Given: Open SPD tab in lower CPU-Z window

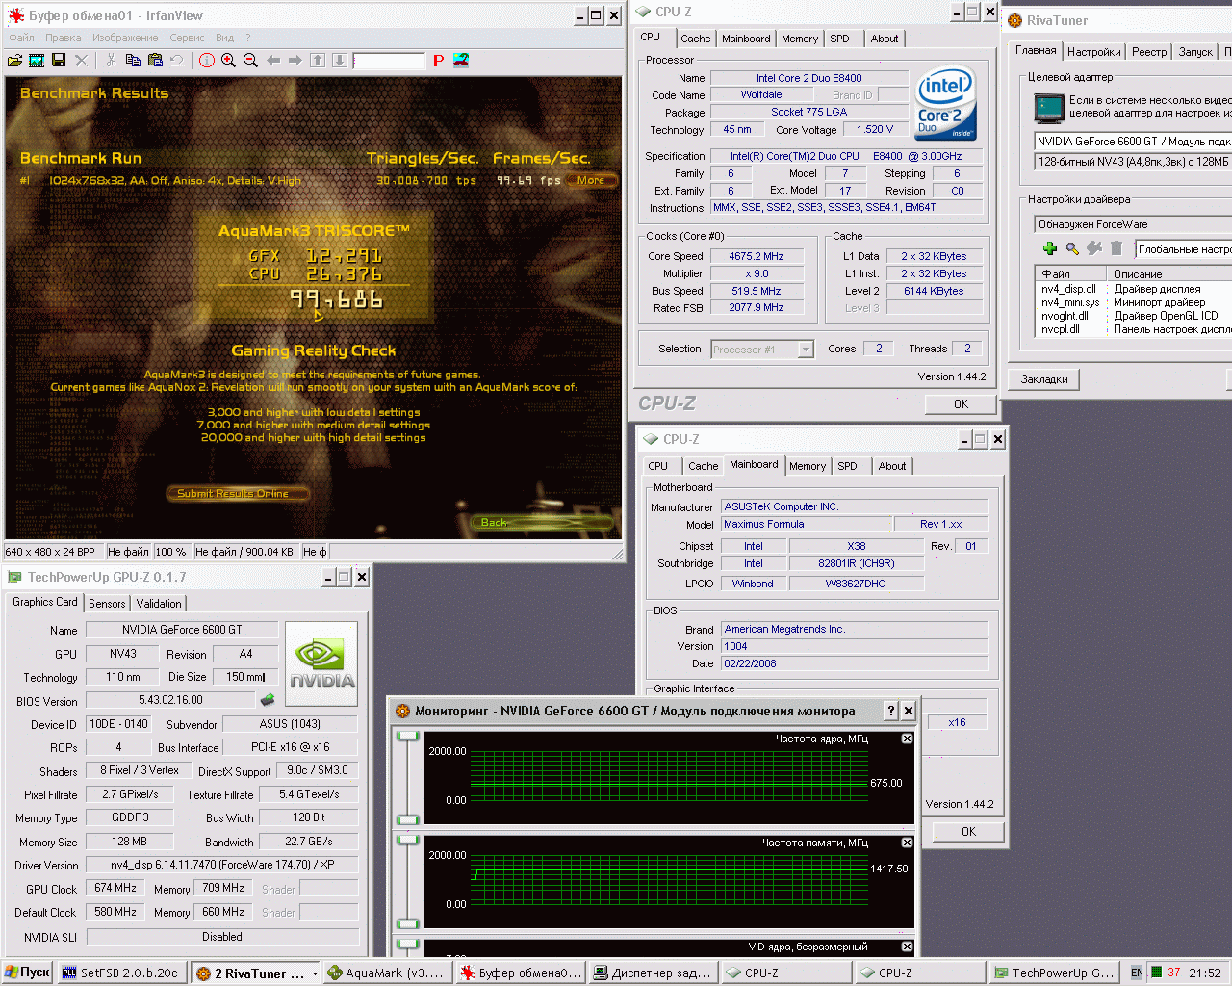Looking at the screenshot, I should [x=847, y=466].
